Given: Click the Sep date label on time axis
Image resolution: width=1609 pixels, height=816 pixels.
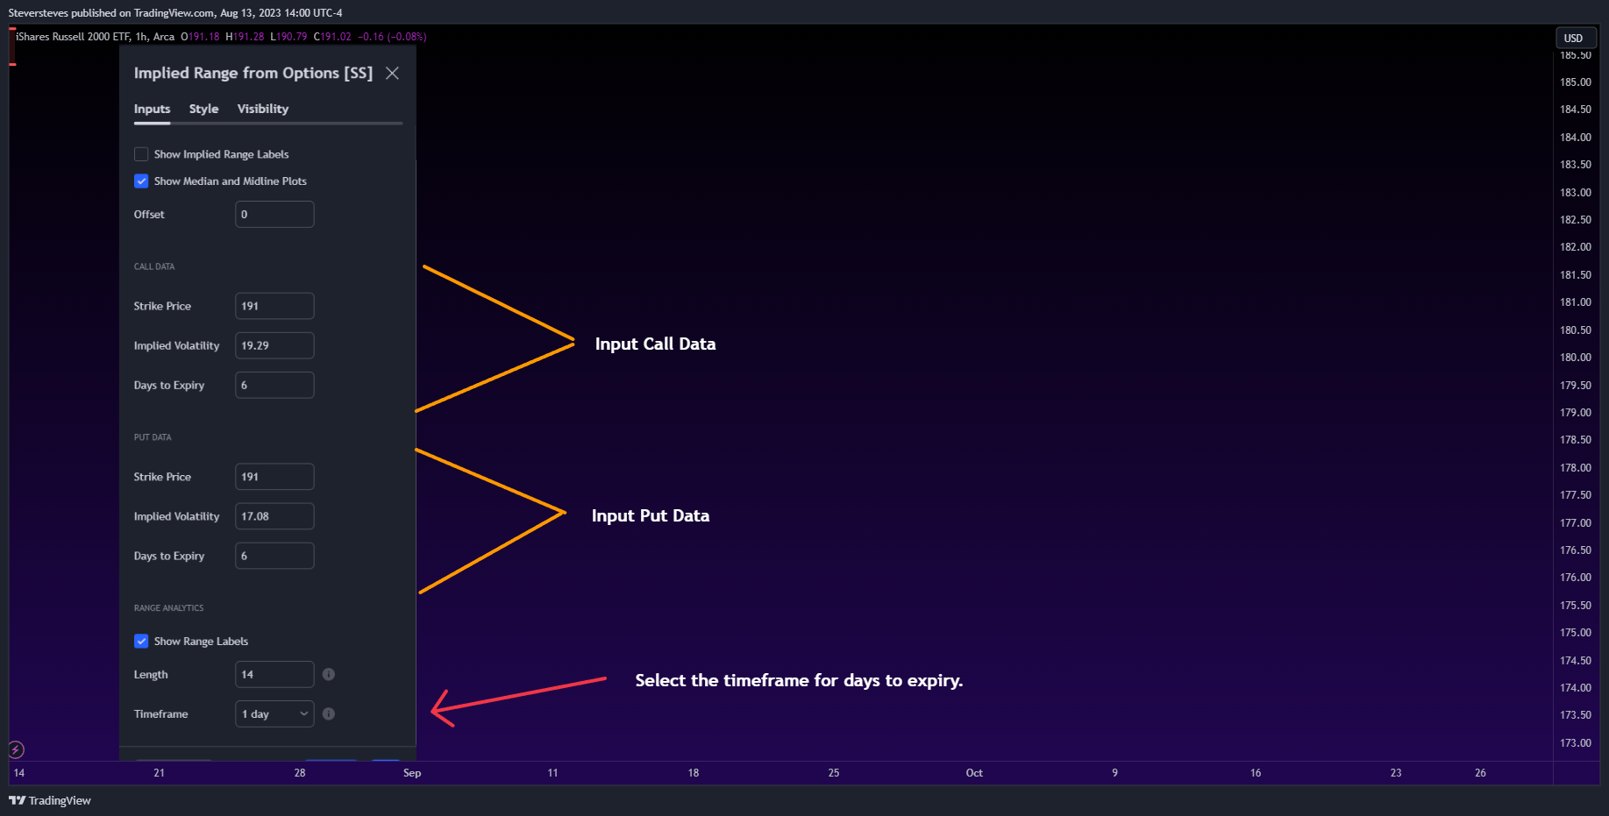Looking at the screenshot, I should tap(412, 773).
